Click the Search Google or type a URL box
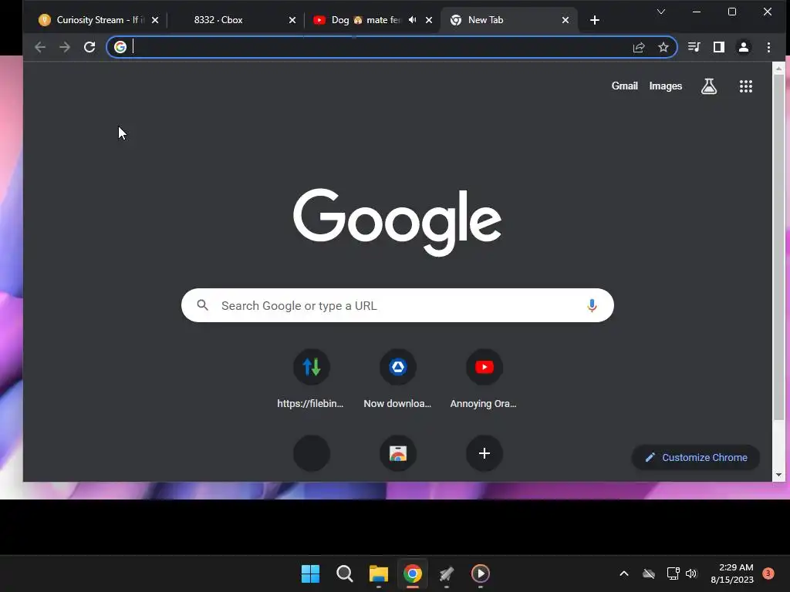790x592 pixels. pyautogui.click(x=397, y=305)
